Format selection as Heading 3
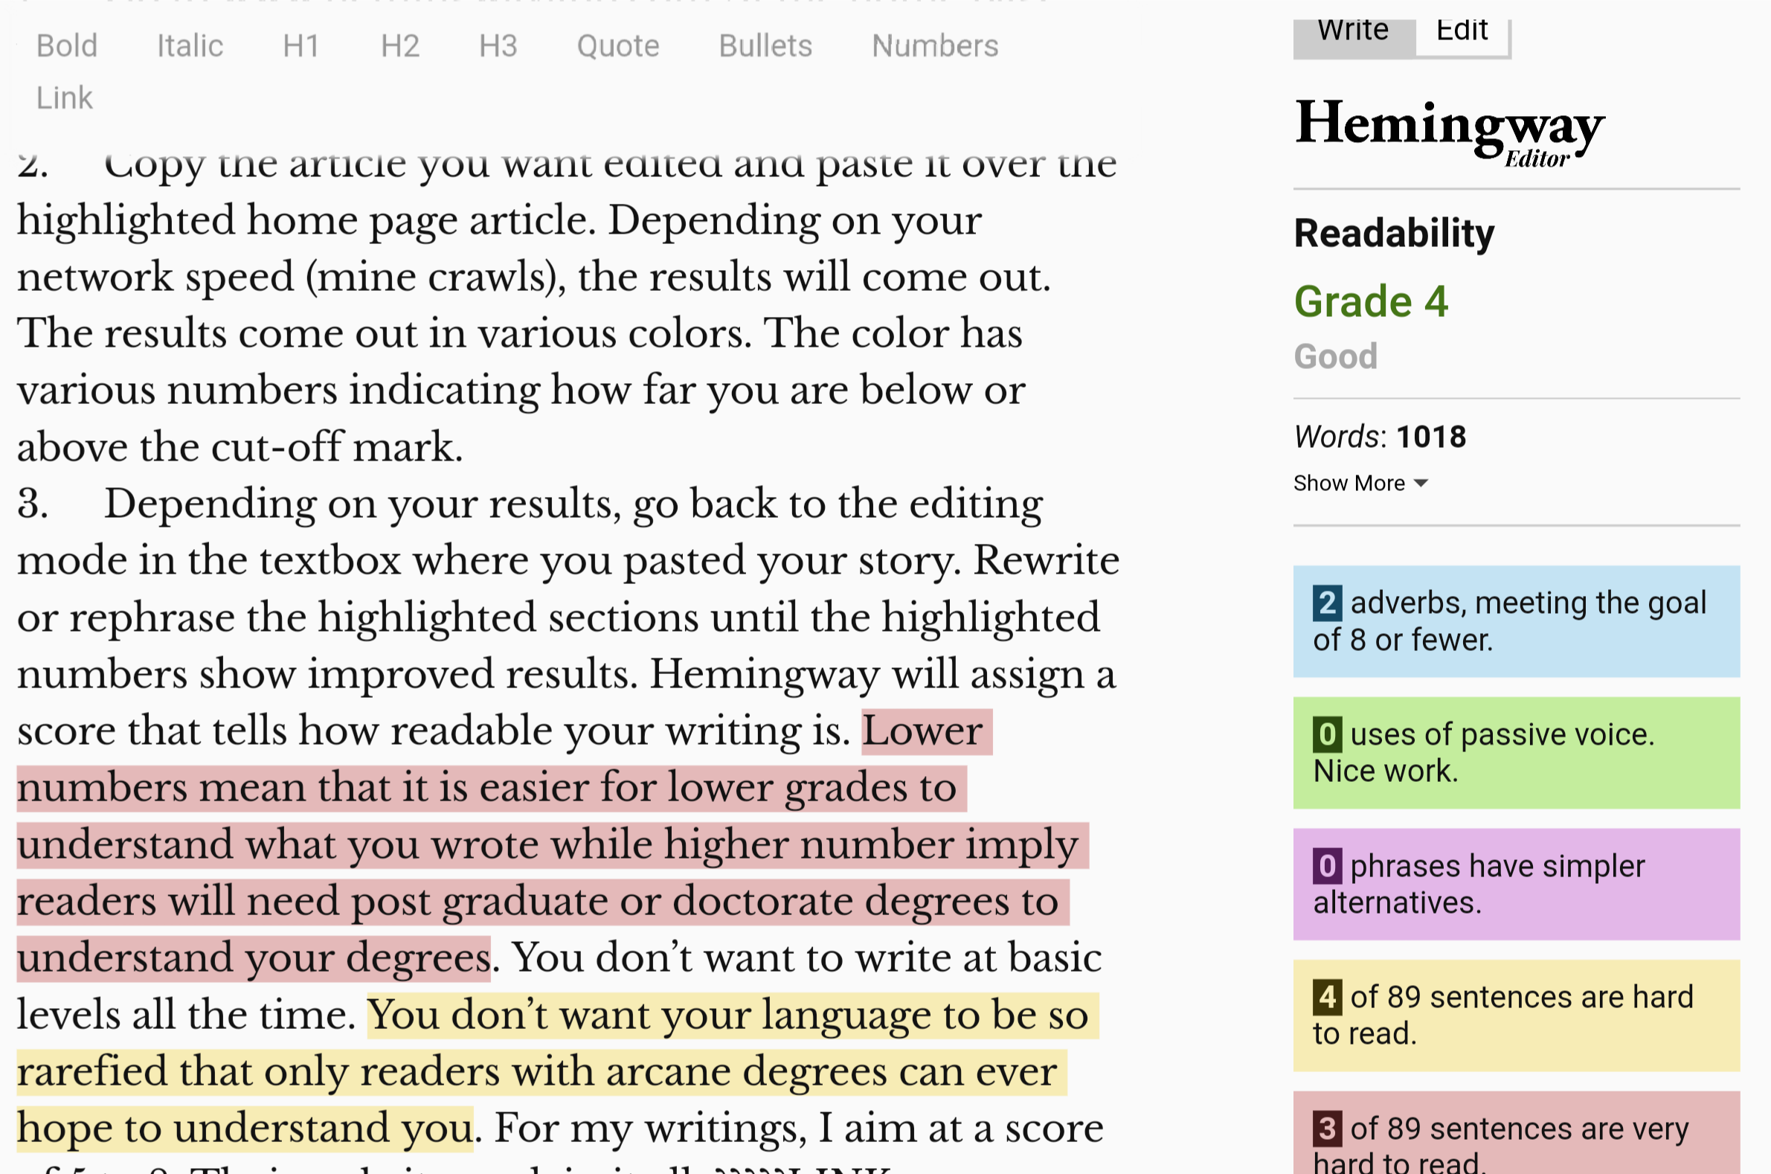The height and width of the screenshot is (1174, 1771). pyautogui.click(x=498, y=45)
